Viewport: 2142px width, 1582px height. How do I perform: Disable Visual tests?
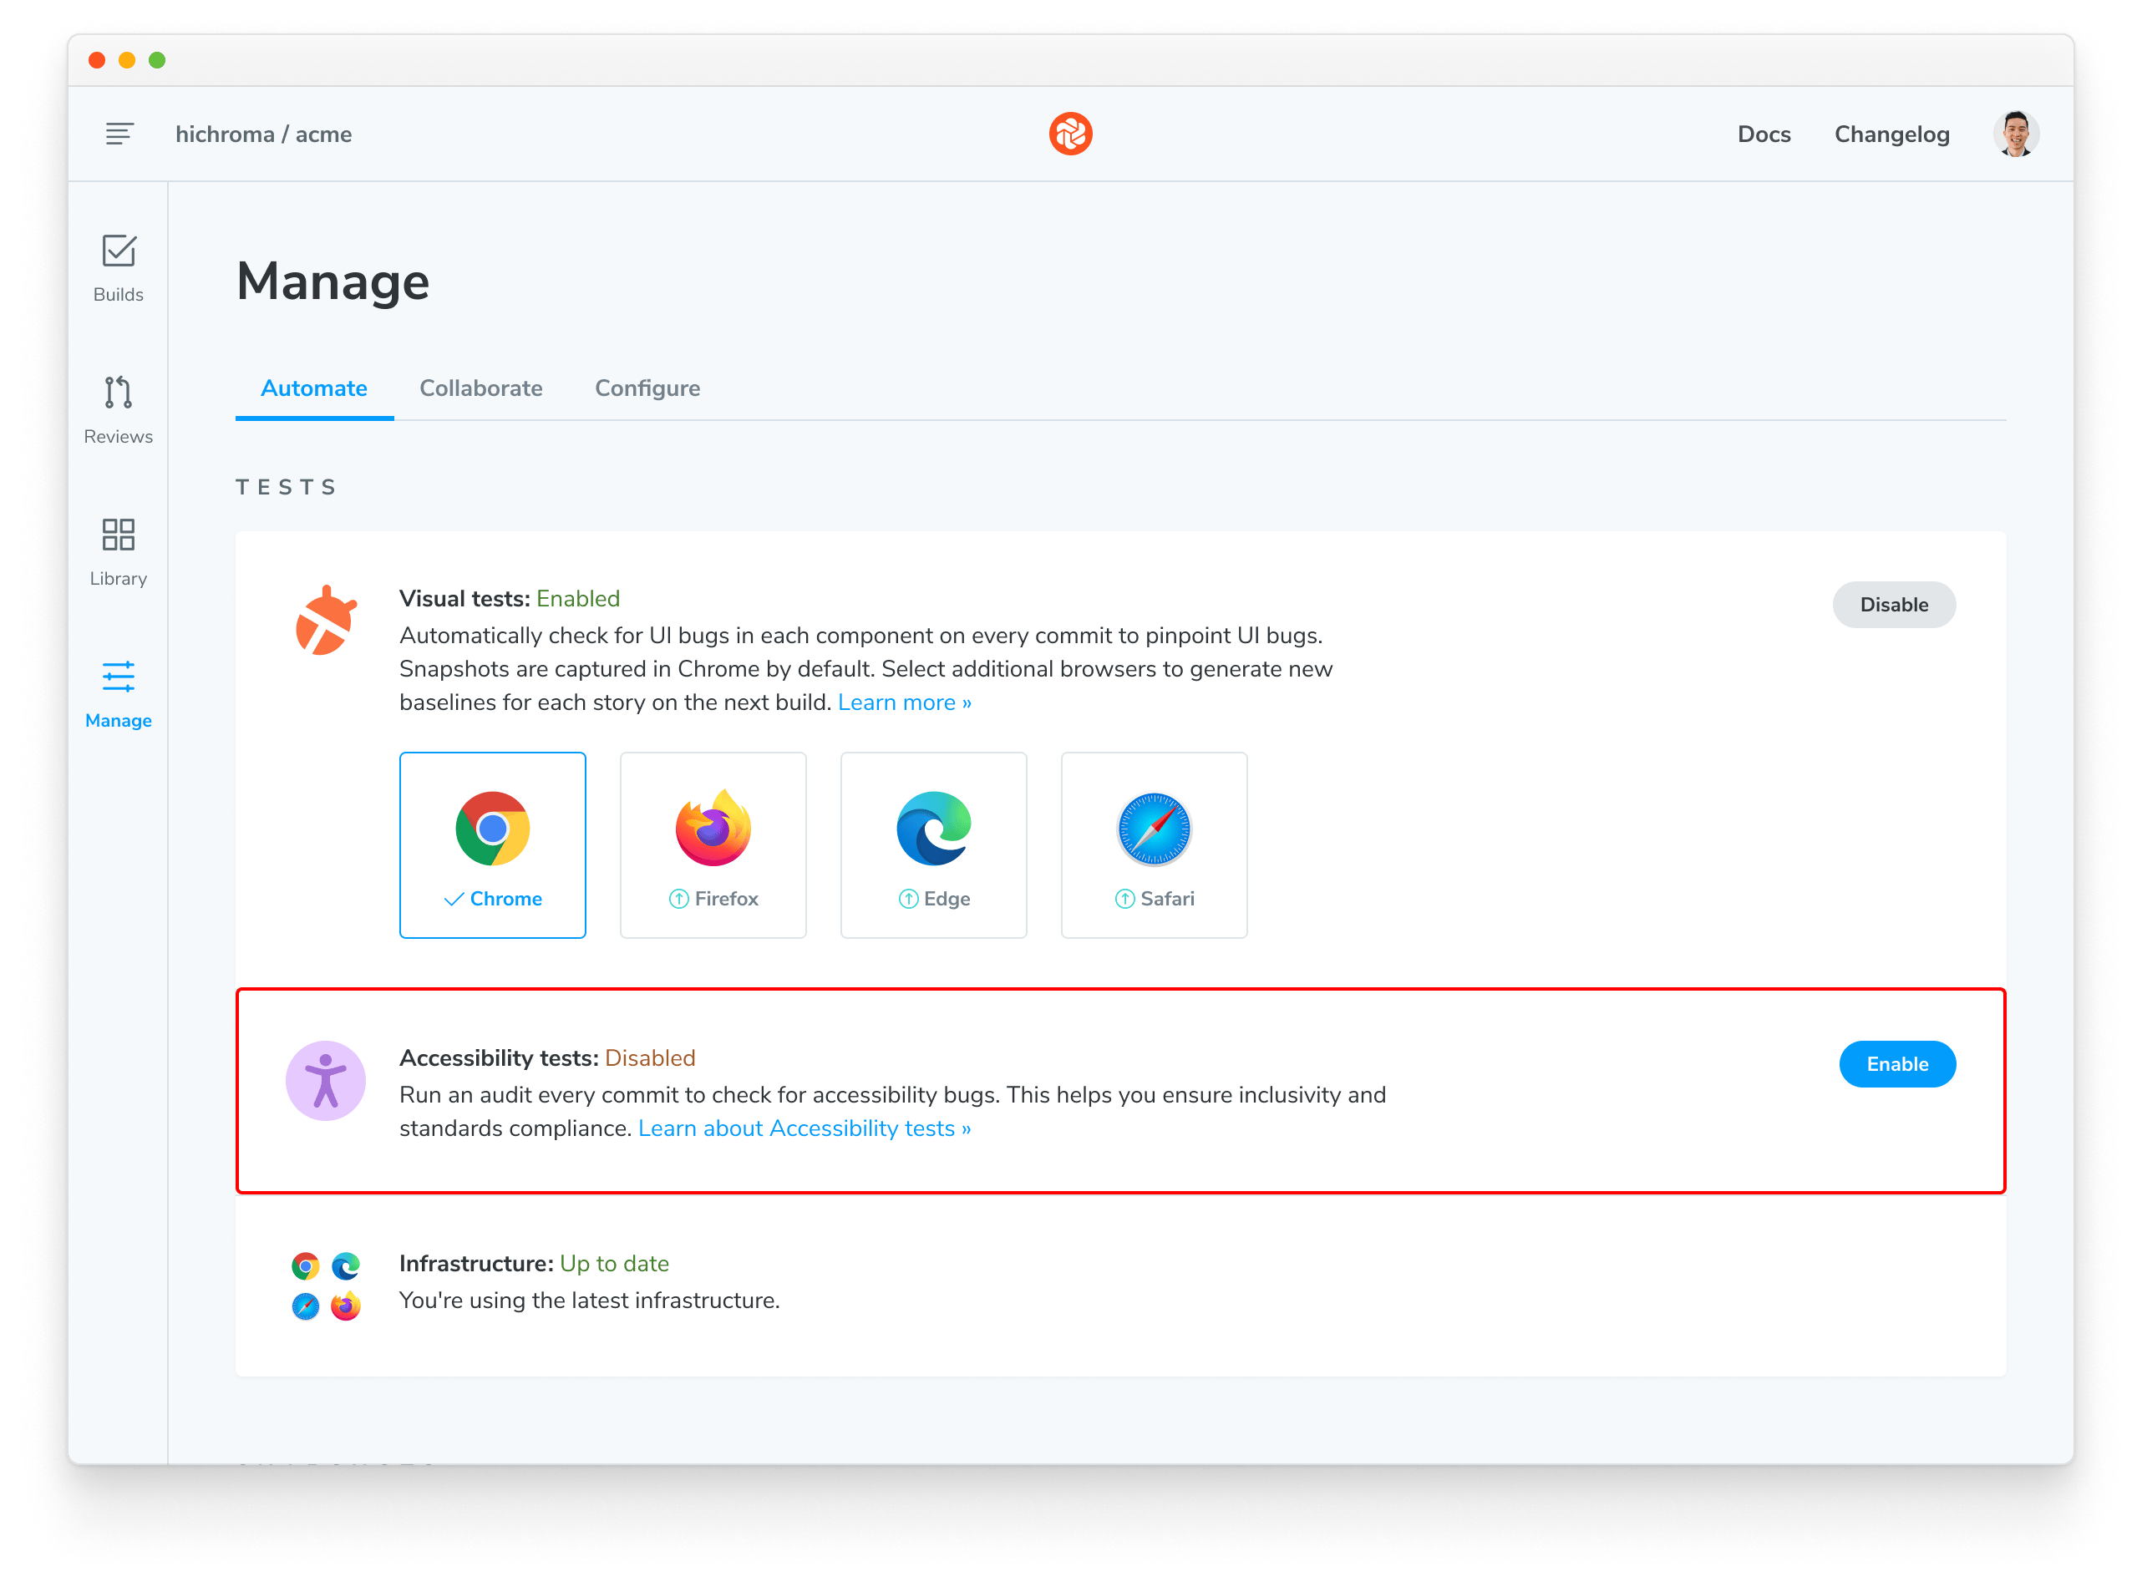1894,604
